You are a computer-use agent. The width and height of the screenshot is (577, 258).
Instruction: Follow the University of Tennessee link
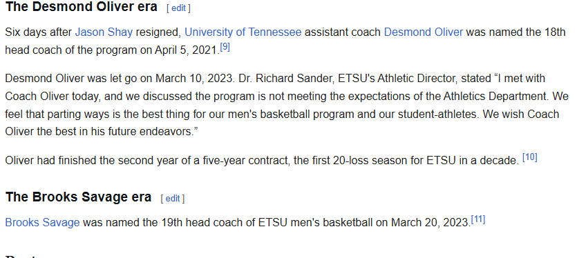(x=243, y=32)
